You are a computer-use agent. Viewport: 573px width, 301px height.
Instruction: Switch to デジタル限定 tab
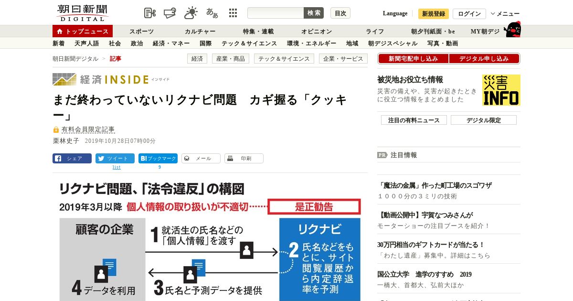(x=484, y=120)
